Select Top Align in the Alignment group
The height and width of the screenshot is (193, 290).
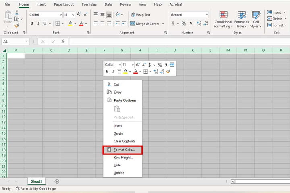pos(96,14)
